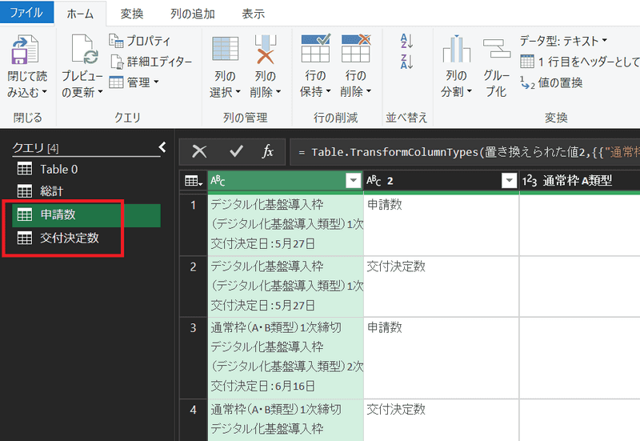Click the 閉じて読み込む (Close & Load) icon
640x441 pixels.
tap(26, 51)
